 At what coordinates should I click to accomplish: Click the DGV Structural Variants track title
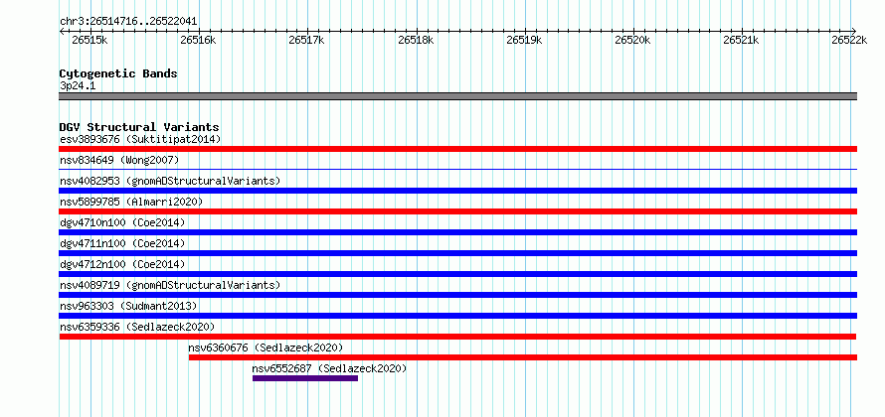[x=139, y=127]
